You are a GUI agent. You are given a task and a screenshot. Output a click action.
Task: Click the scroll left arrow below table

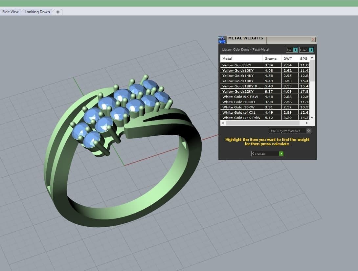point(223,123)
